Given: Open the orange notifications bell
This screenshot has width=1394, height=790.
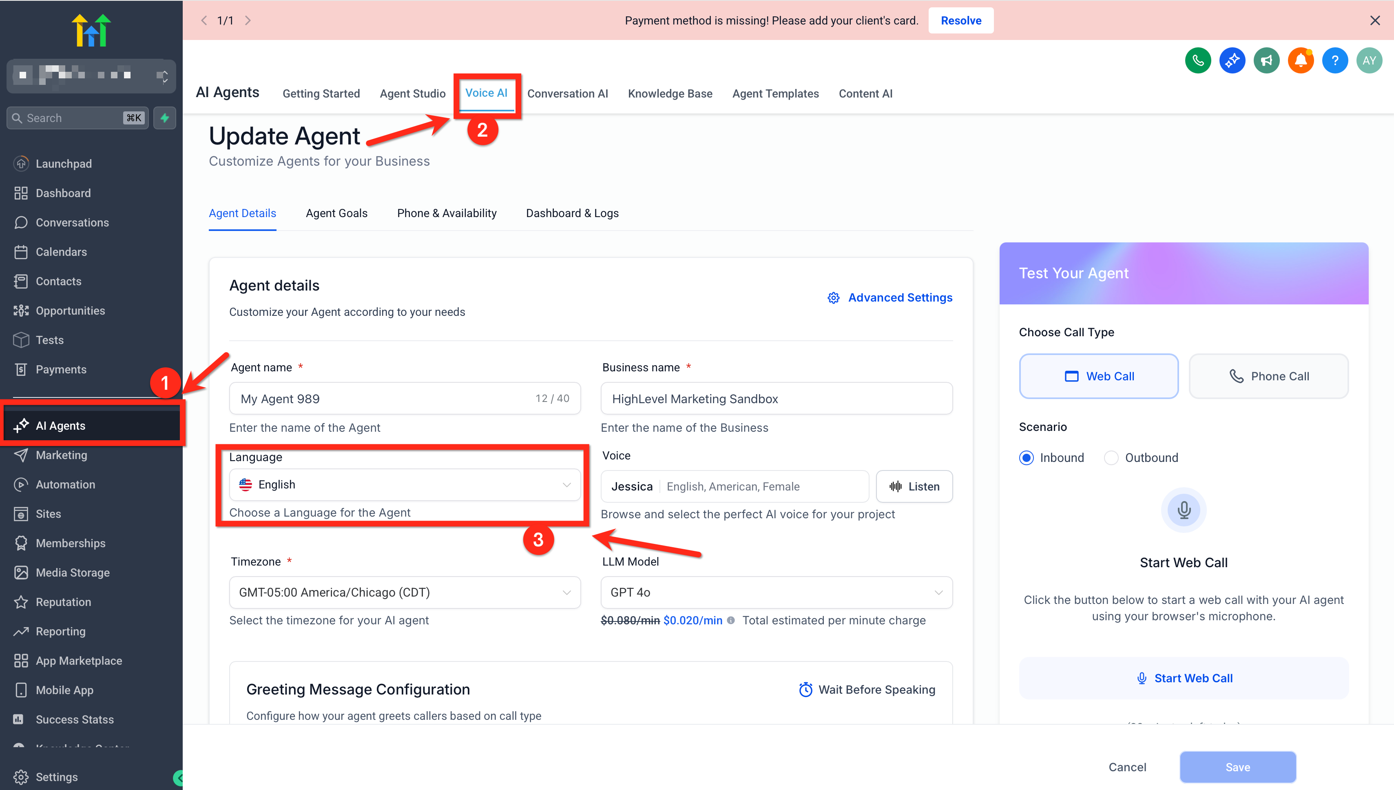Looking at the screenshot, I should (x=1300, y=60).
